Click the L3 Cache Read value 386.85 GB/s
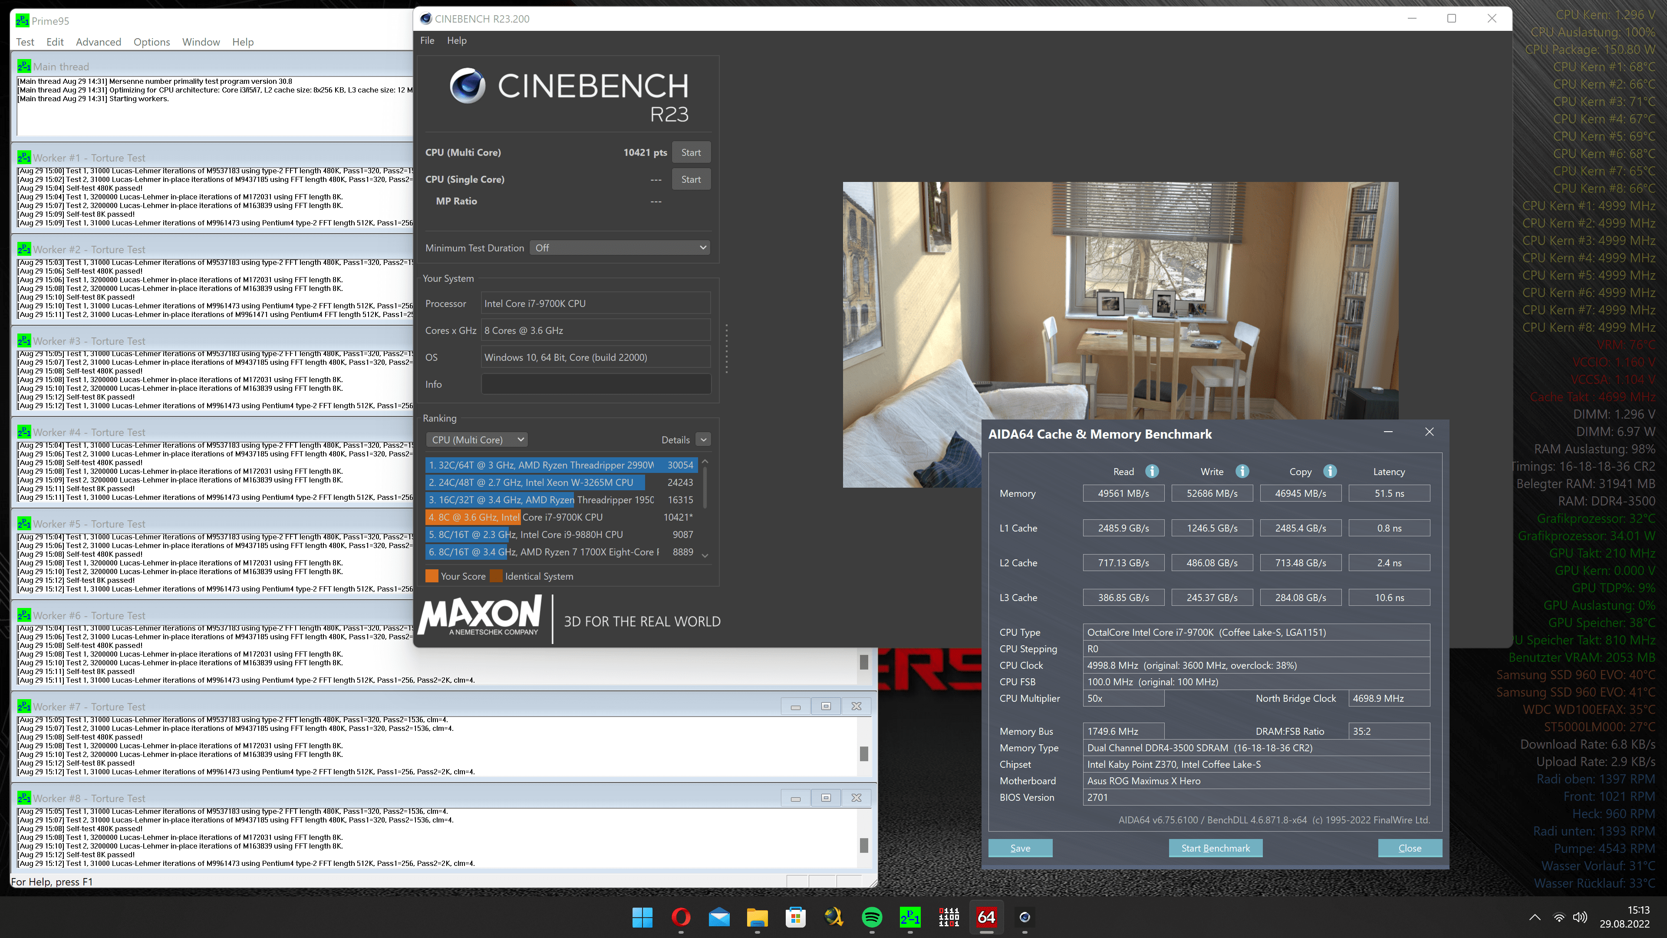Image resolution: width=1667 pixels, height=938 pixels. click(x=1123, y=598)
